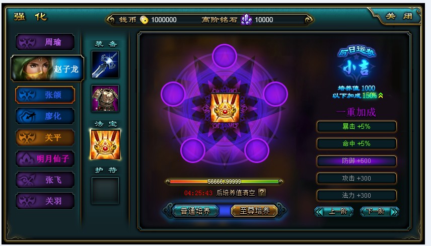Screen dimensions: 431x246
Task: Select hero 周瑜 from the list
Action: point(45,42)
